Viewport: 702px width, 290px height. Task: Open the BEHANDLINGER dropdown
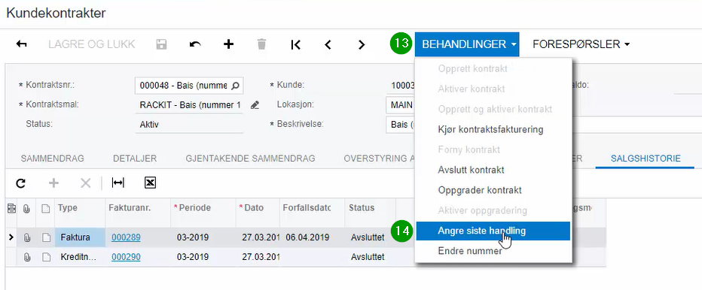[467, 44]
